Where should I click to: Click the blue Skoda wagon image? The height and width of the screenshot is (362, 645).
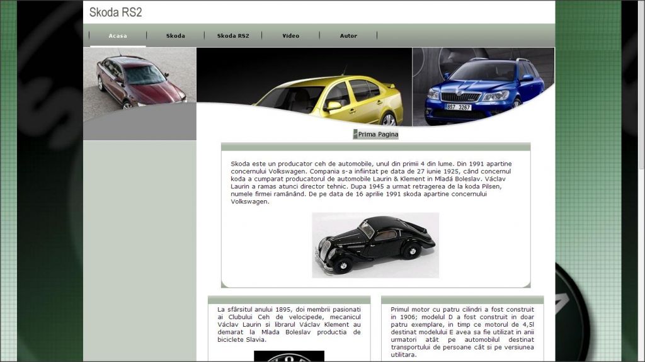point(484,88)
